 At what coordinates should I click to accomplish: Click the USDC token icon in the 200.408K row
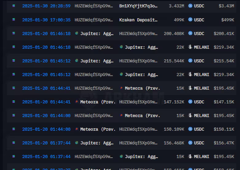click(x=190, y=33)
